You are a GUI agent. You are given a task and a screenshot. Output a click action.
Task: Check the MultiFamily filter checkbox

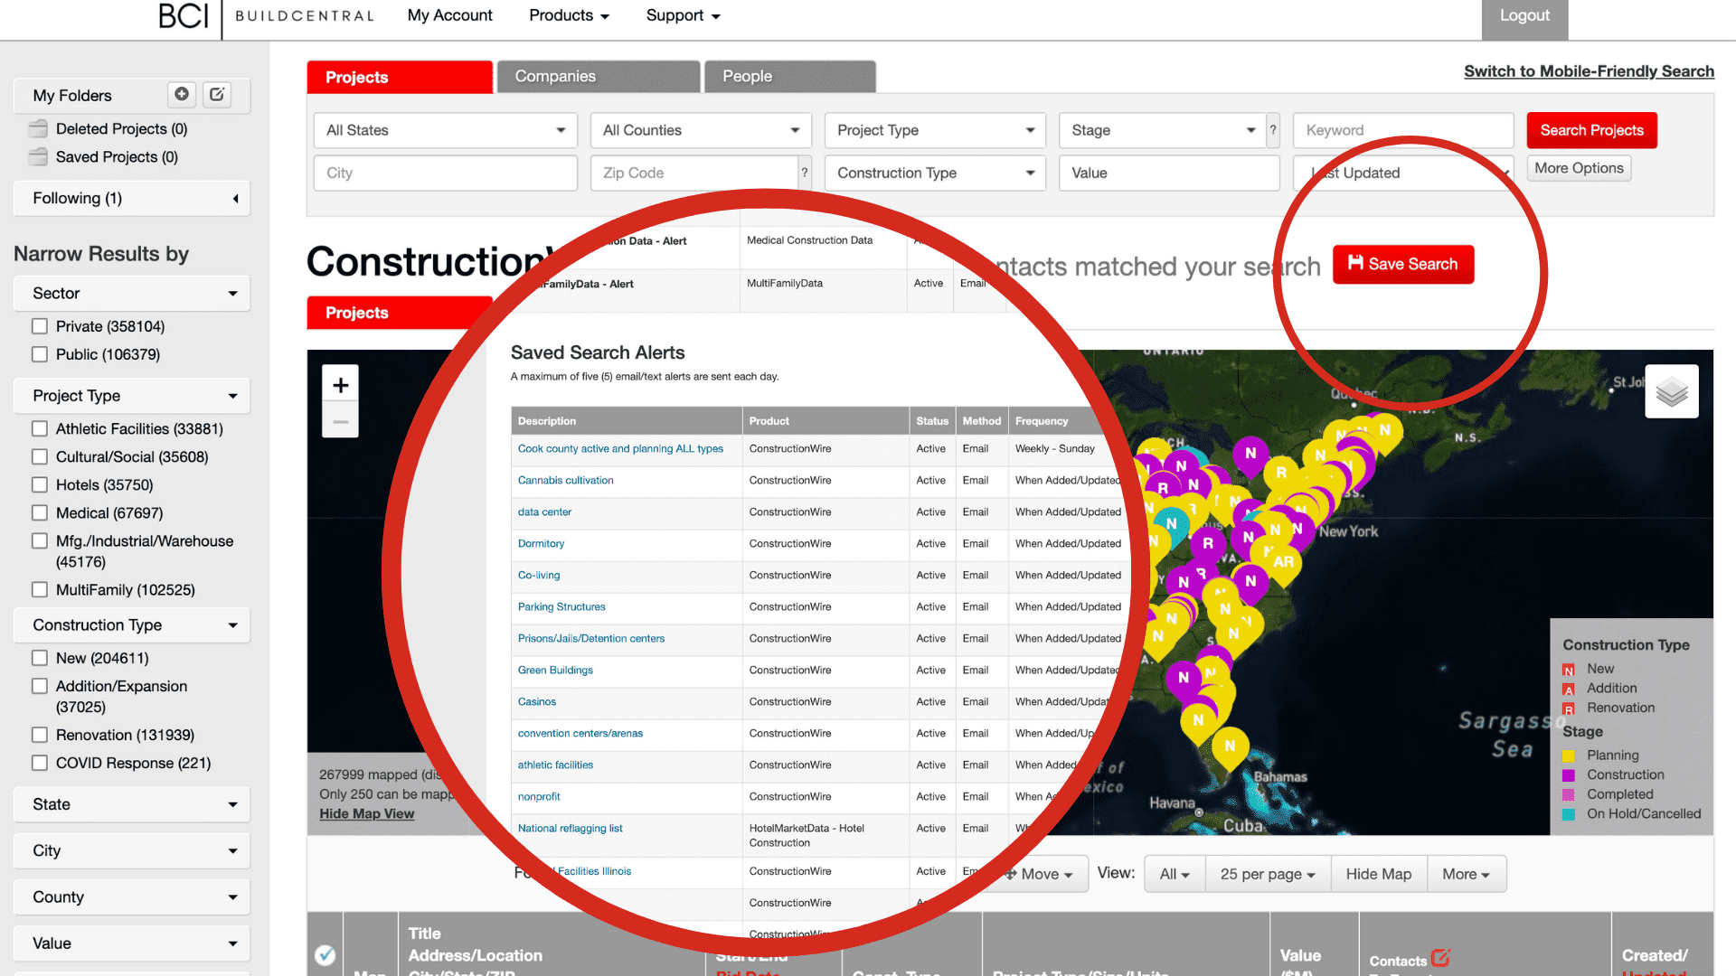coord(40,589)
